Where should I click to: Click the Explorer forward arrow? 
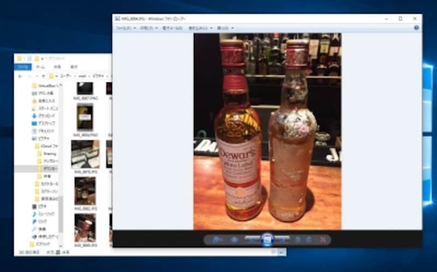[x=29, y=76]
